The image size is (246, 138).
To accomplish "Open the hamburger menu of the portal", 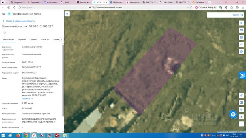I will point(4,14).
